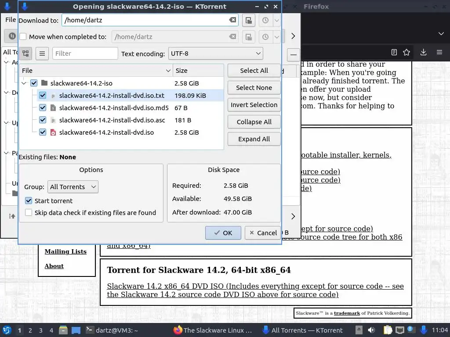The image size is (450, 337).
Task: Bookmark this page with star icon
Action: (x=406, y=52)
